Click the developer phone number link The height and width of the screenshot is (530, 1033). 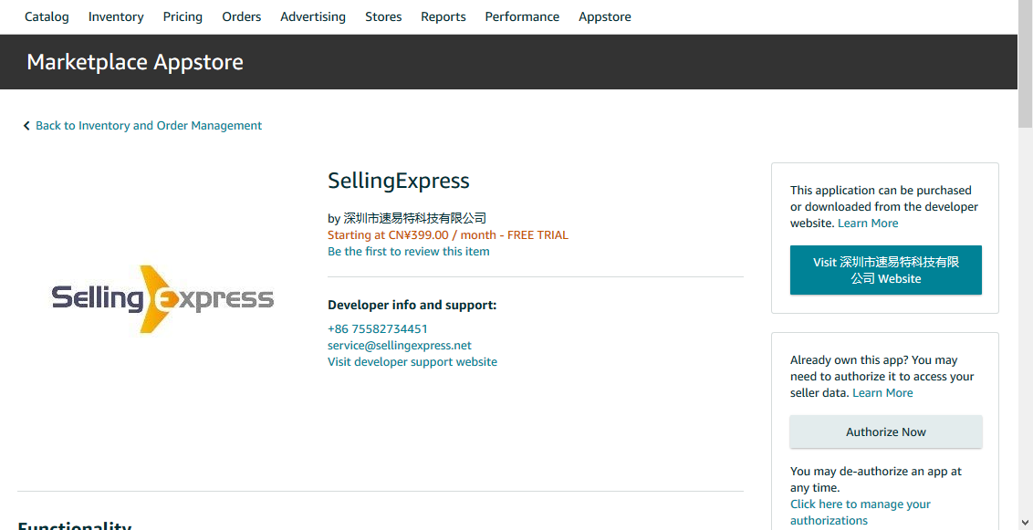[x=378, y=329]
